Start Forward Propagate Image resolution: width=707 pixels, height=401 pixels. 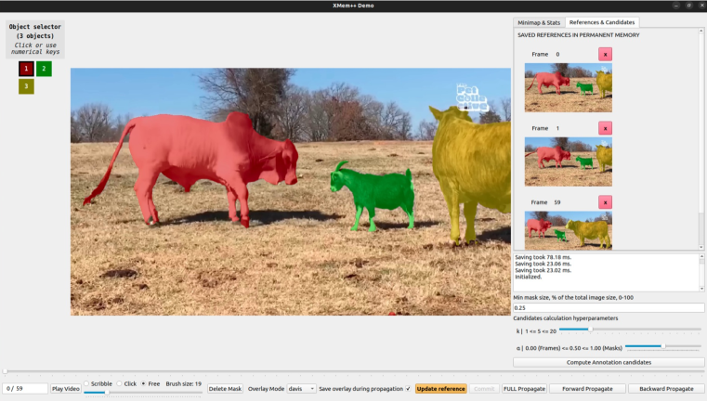(x=586, y=388)
